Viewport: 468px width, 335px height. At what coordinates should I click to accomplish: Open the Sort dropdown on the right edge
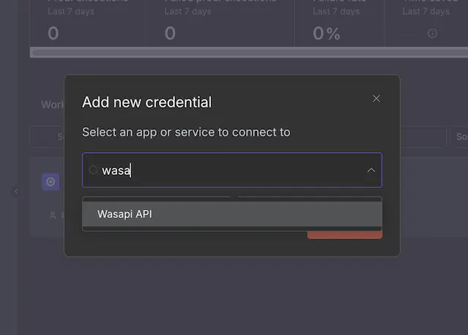(x=459, y=137)
